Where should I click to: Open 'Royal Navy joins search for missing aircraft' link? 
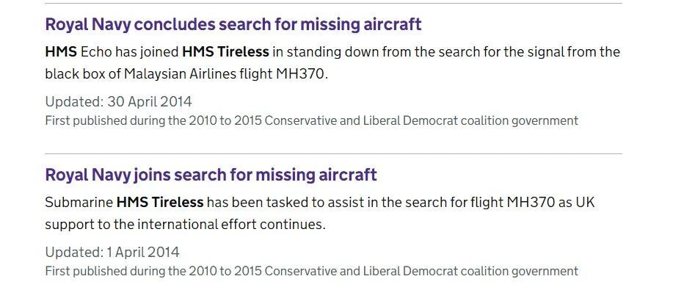(211, 175)
